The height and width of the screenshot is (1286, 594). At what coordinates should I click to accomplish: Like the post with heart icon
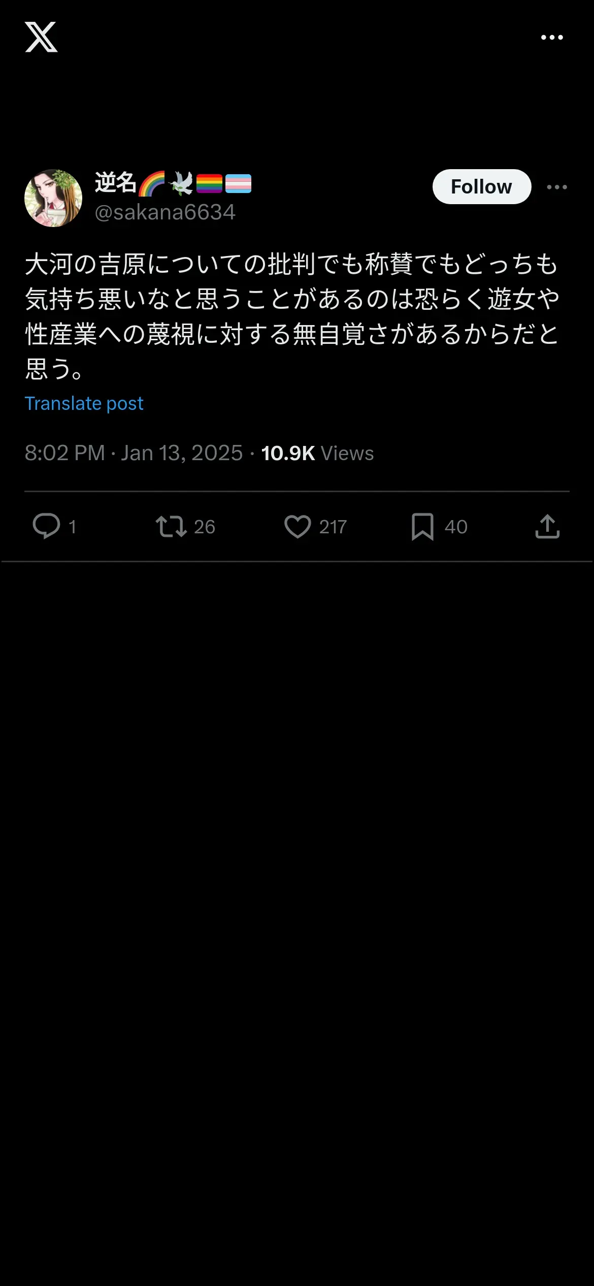pos(298,526)
